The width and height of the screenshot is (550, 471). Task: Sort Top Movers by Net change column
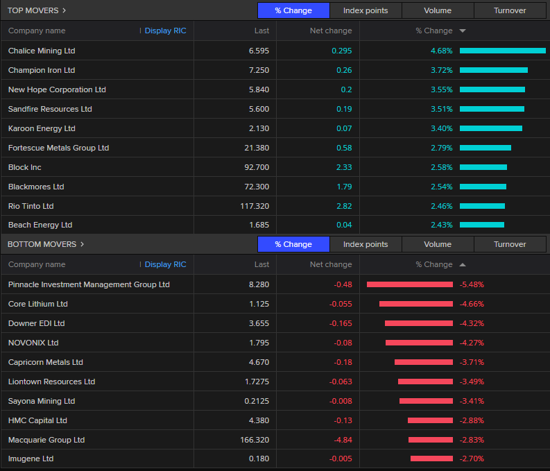click(x=331, y=31)
